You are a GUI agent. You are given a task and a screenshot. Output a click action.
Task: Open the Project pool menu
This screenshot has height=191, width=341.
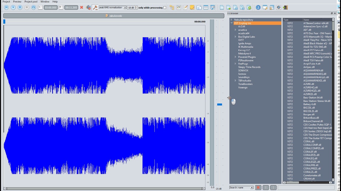pyautogui.click(x=31, y=2)
